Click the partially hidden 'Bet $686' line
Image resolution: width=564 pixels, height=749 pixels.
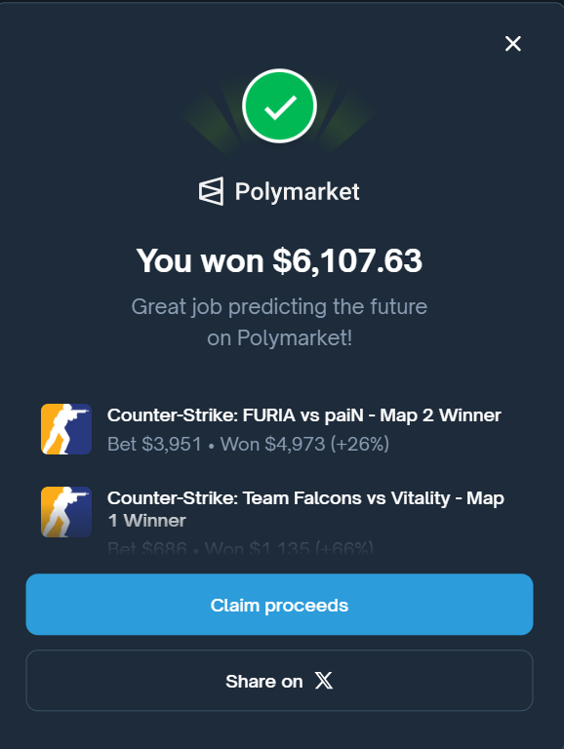147,547
